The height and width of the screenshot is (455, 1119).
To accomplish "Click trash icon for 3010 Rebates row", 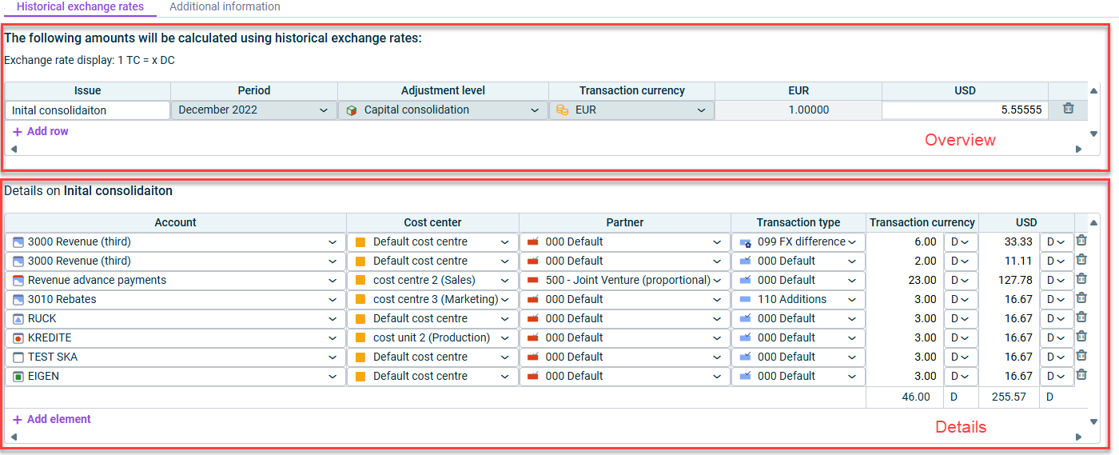I will [x=1081, y=298].
